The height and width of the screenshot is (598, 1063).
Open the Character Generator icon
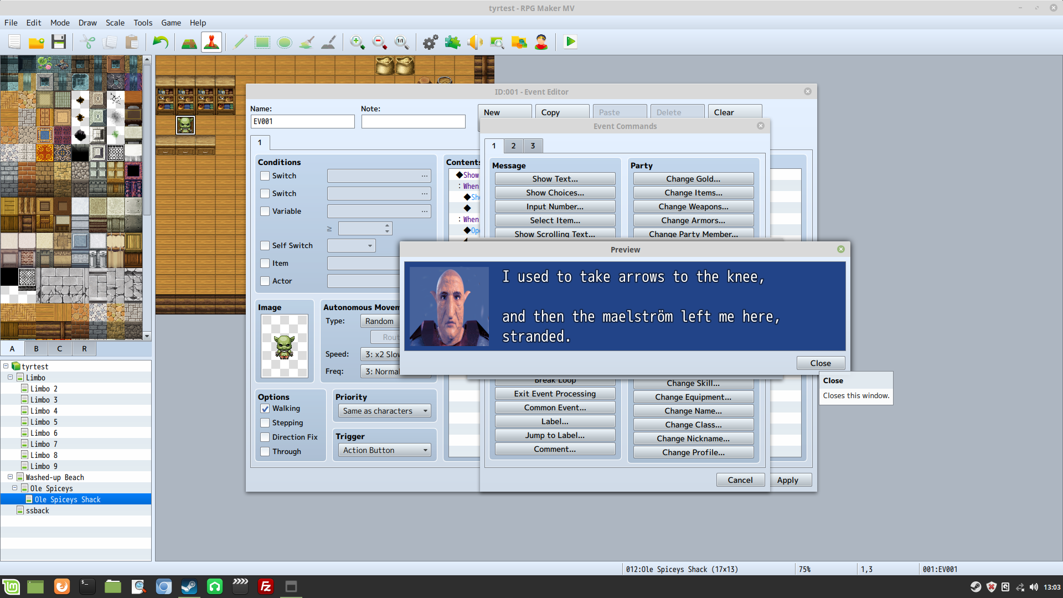pos(541,42)
